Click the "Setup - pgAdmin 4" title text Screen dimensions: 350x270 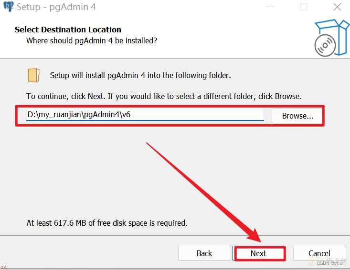pyautogui.click(x=56, y=7)
